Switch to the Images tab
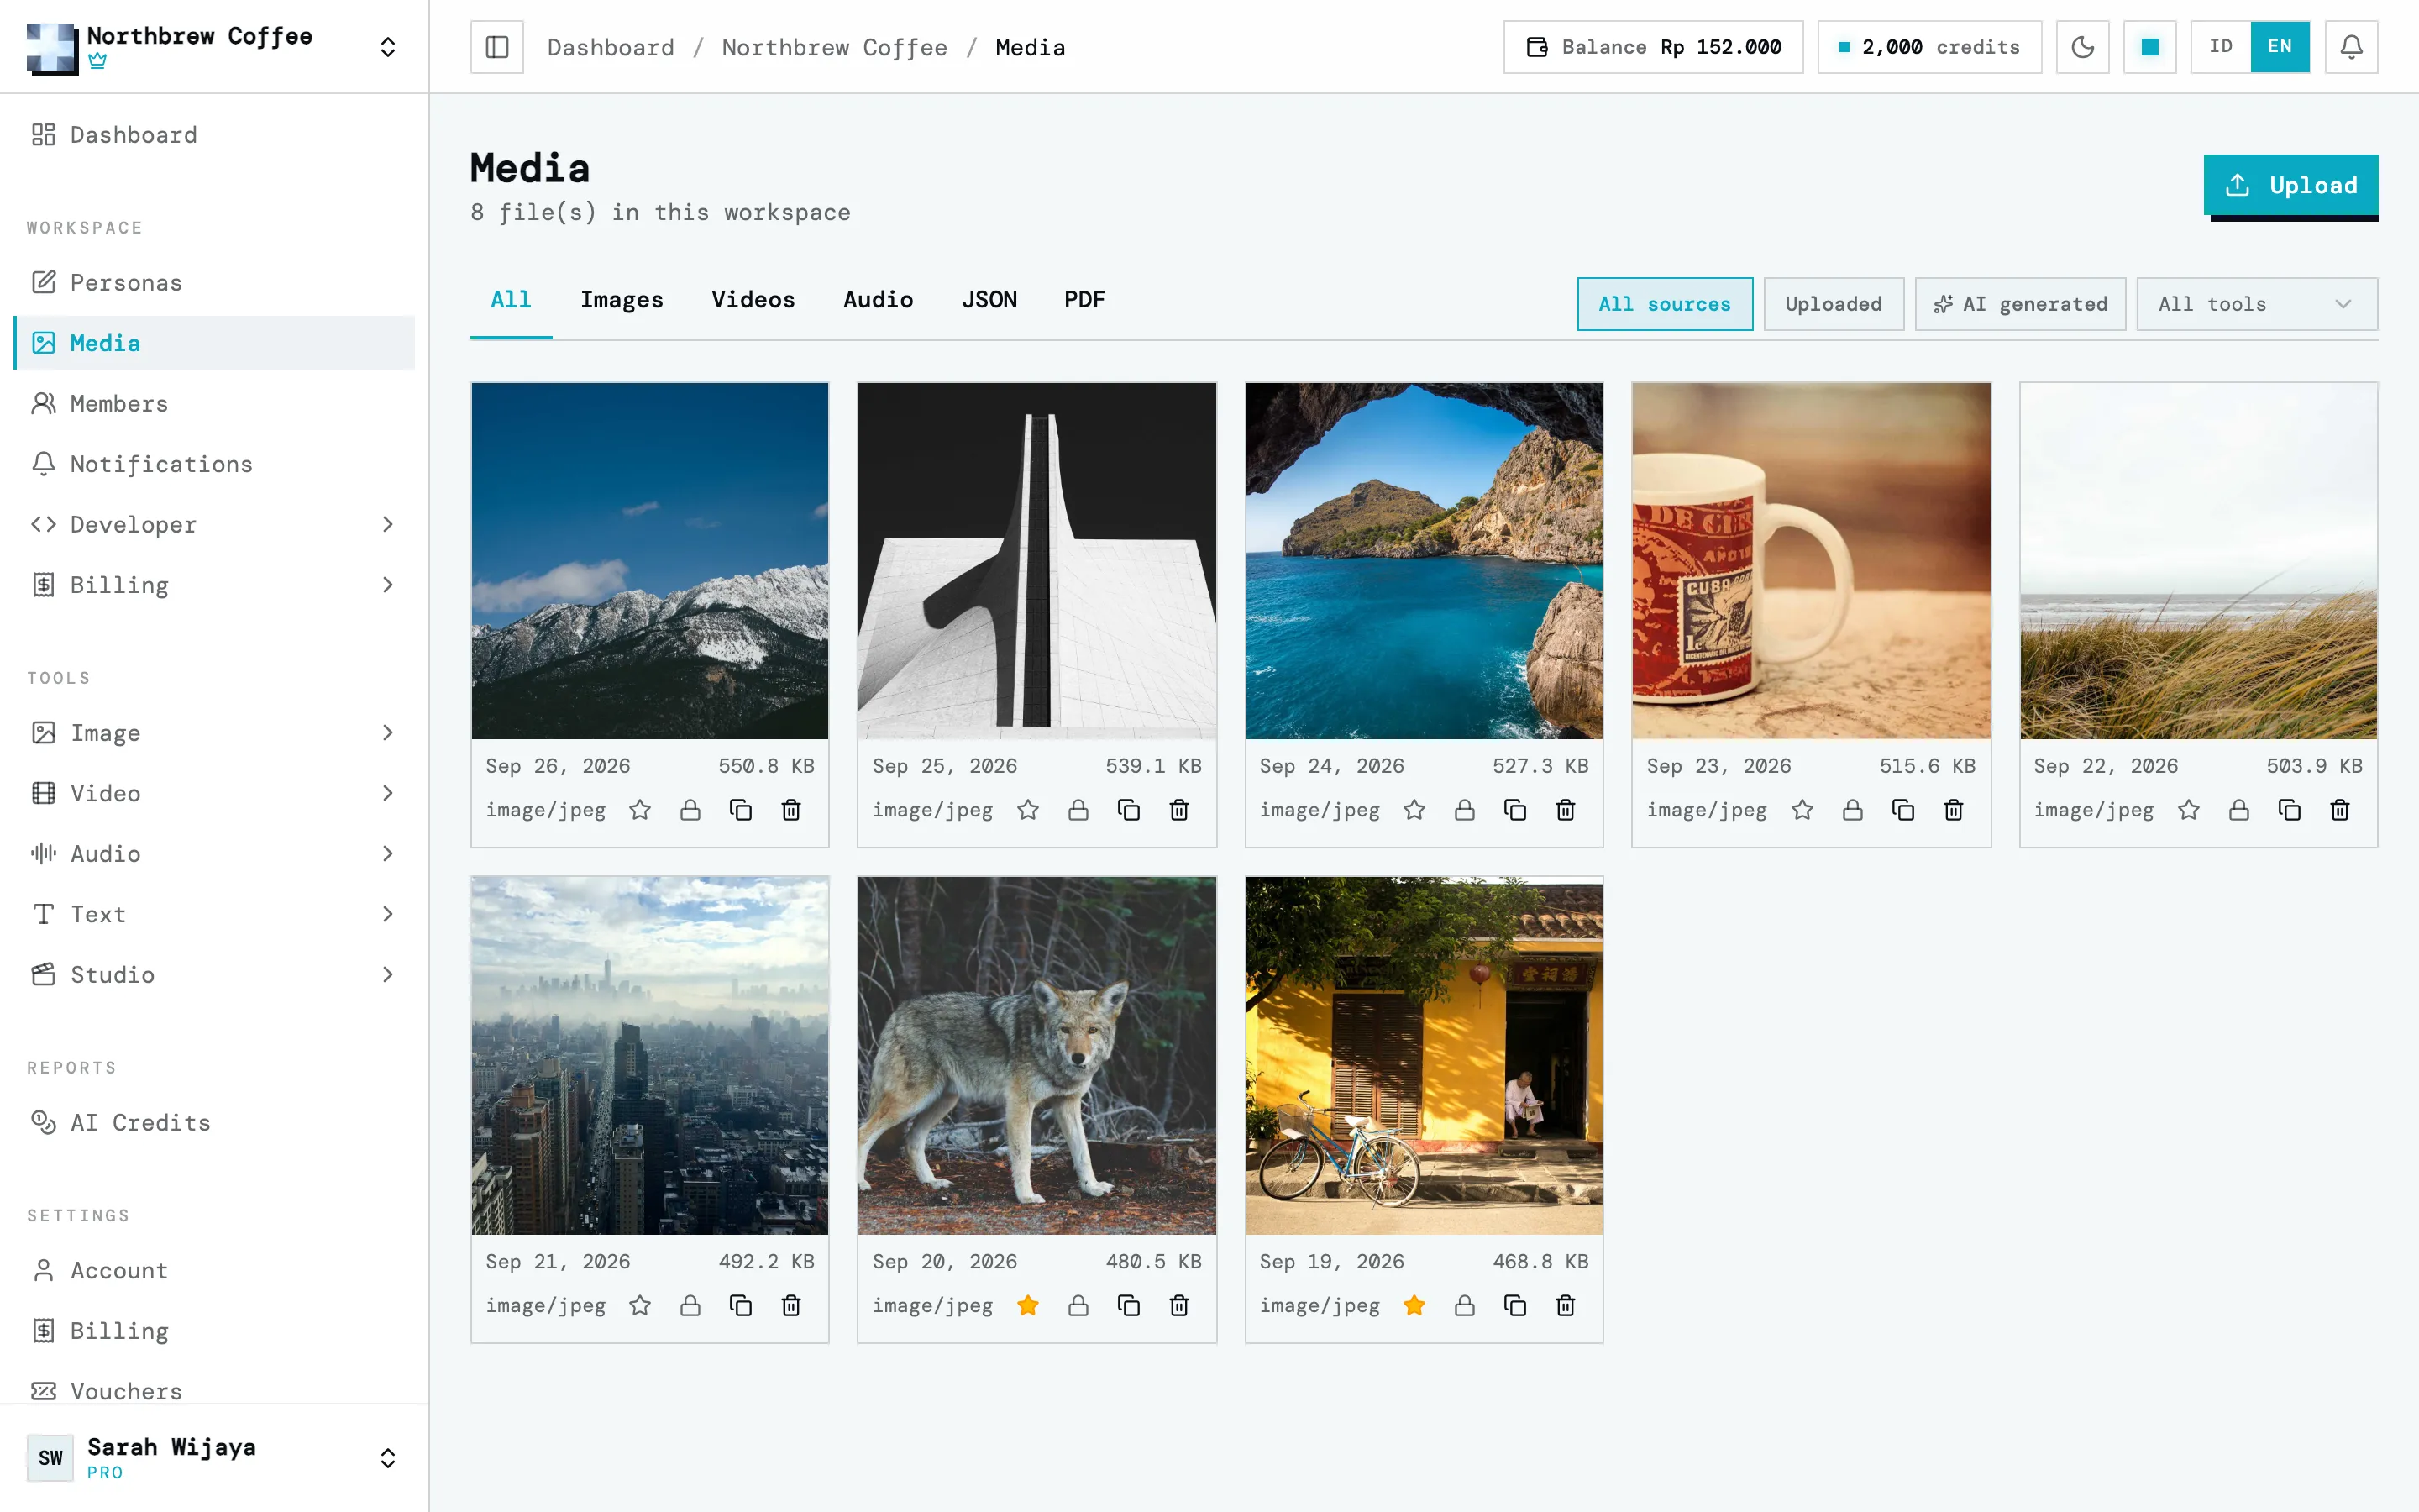This screenshot has height=1512, width=2419. (x=622, y=300)
